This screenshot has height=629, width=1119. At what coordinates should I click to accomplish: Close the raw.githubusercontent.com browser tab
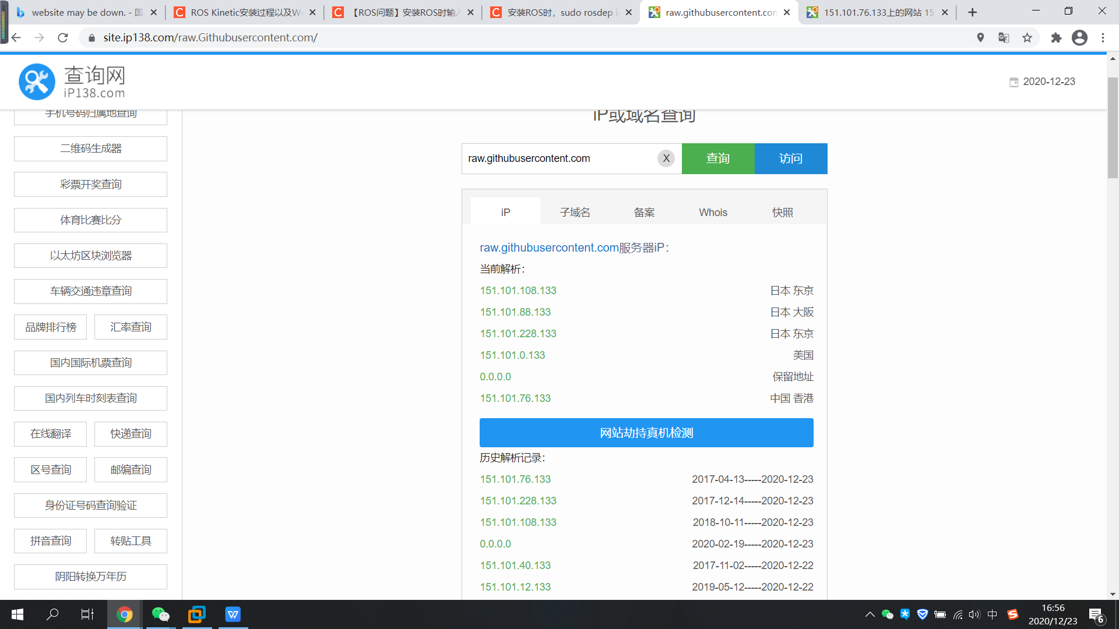point(787,12)
